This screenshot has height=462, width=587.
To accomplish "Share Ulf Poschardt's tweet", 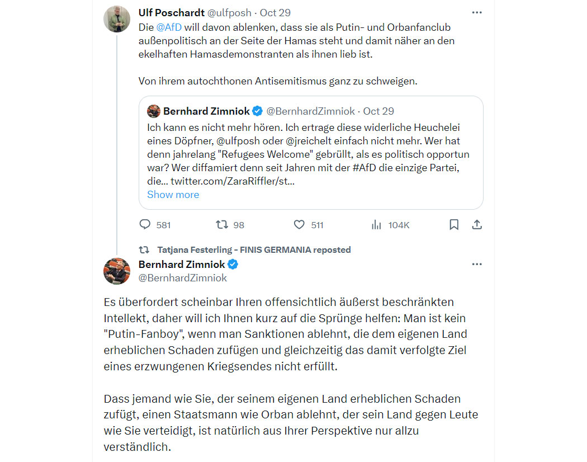I will point(476,224).
